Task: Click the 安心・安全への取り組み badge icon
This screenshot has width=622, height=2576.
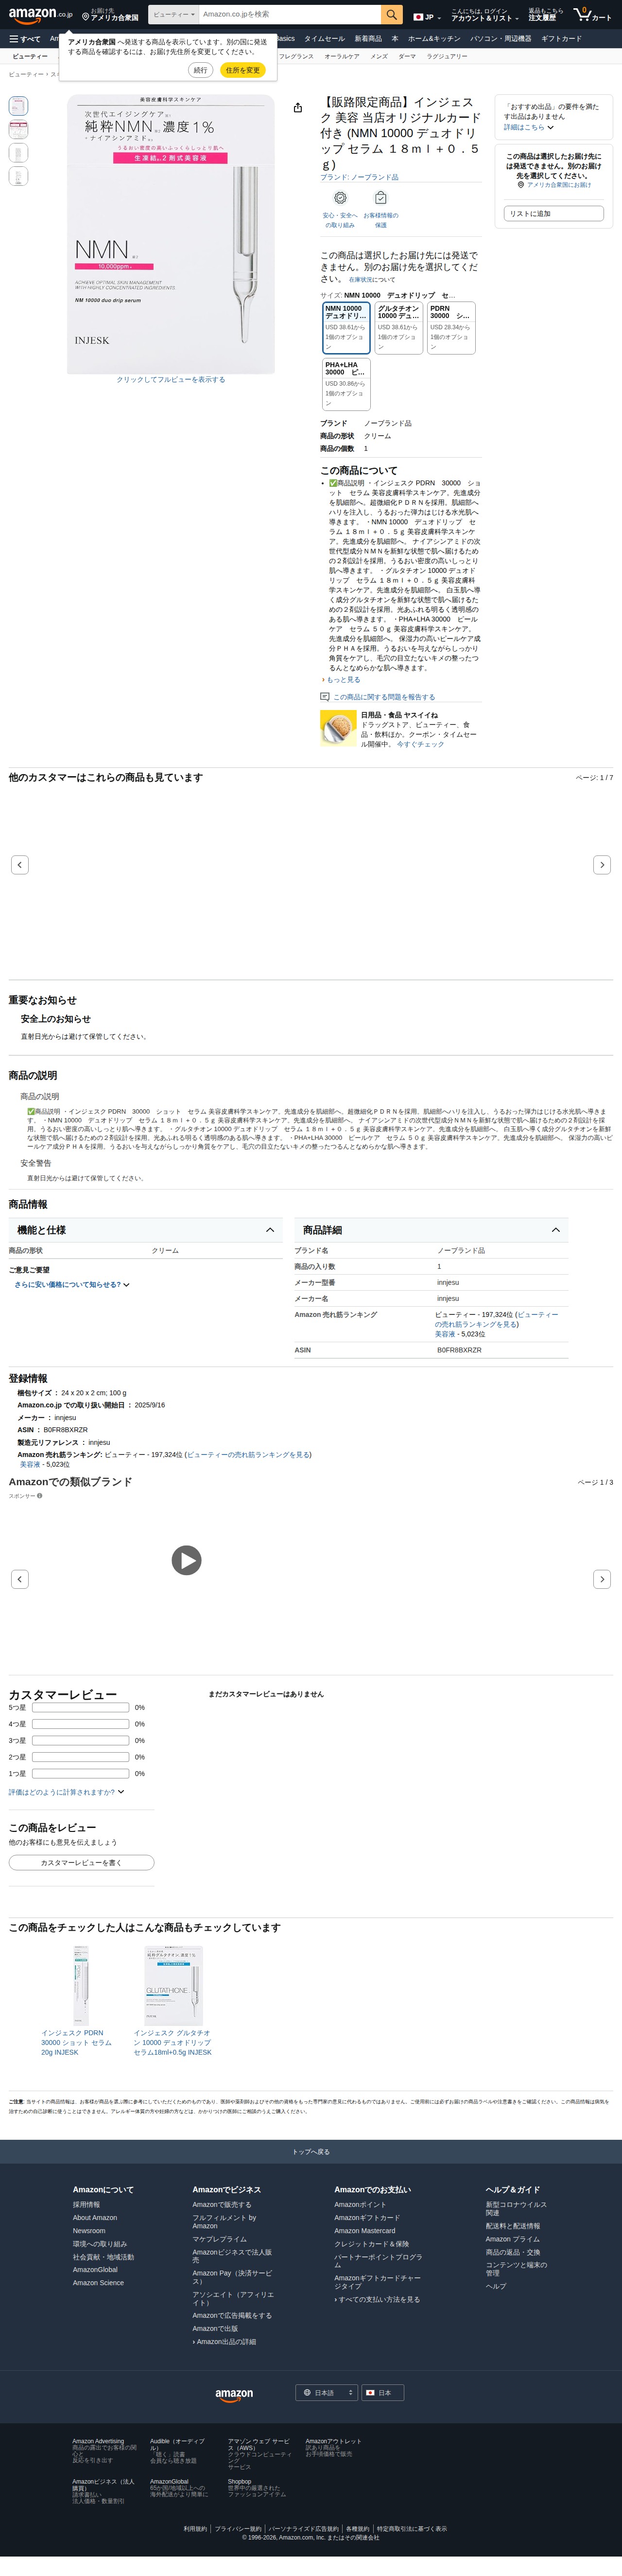Action: click(x=341, y=198)
